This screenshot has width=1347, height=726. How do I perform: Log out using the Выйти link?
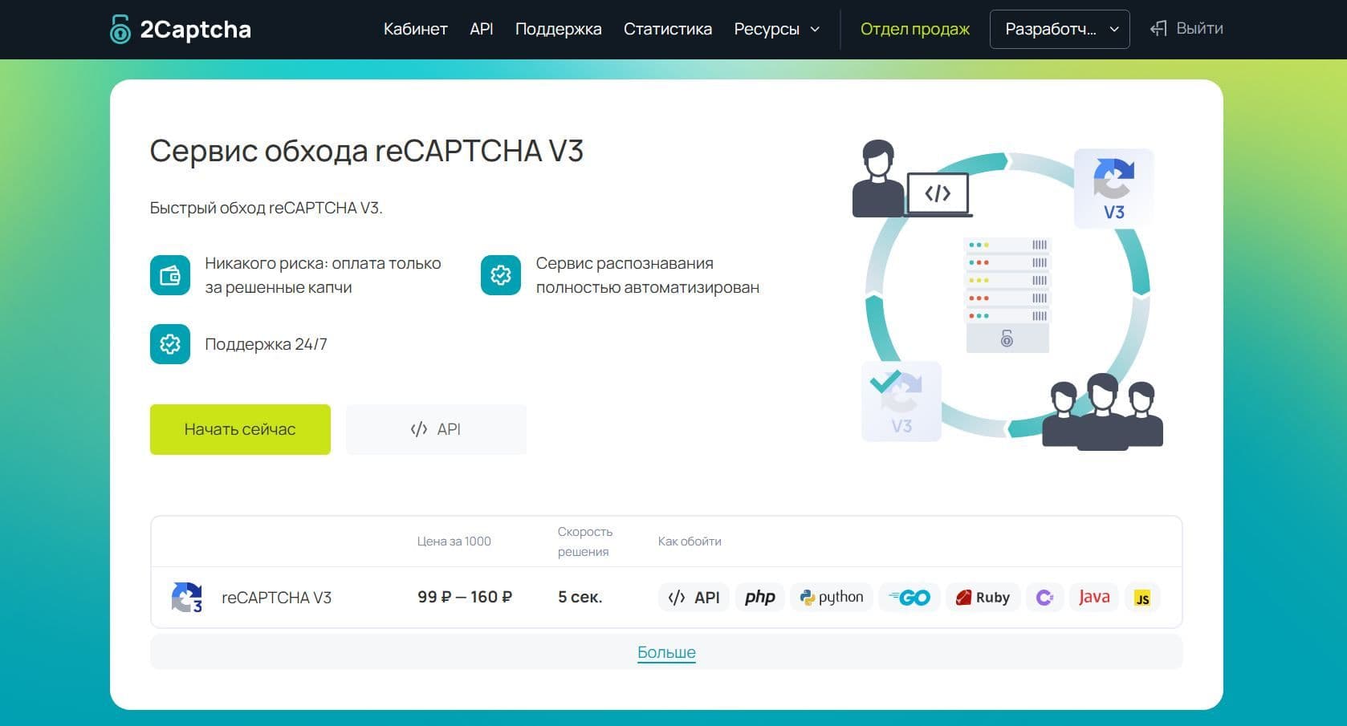click(1186, 29)
